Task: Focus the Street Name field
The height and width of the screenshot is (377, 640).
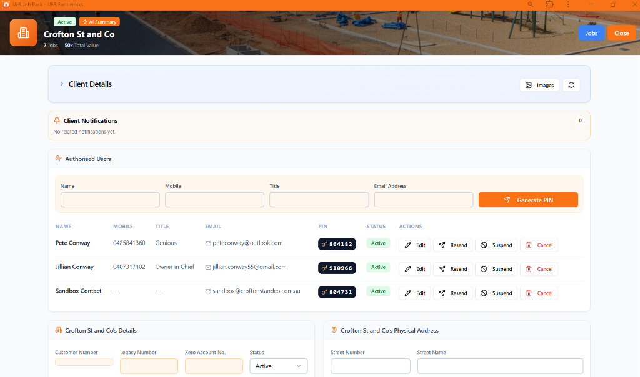Action: tap(501, 366)
